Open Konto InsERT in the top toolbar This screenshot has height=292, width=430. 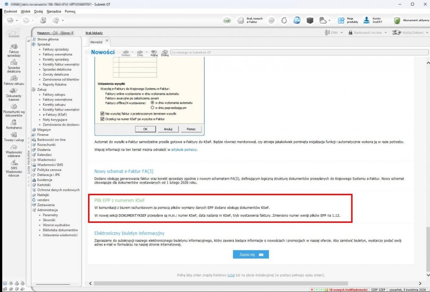(x=372, y=20)
